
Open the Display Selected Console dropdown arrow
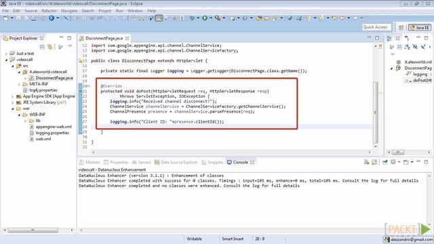pyautogui.click(x=399, y=162)
